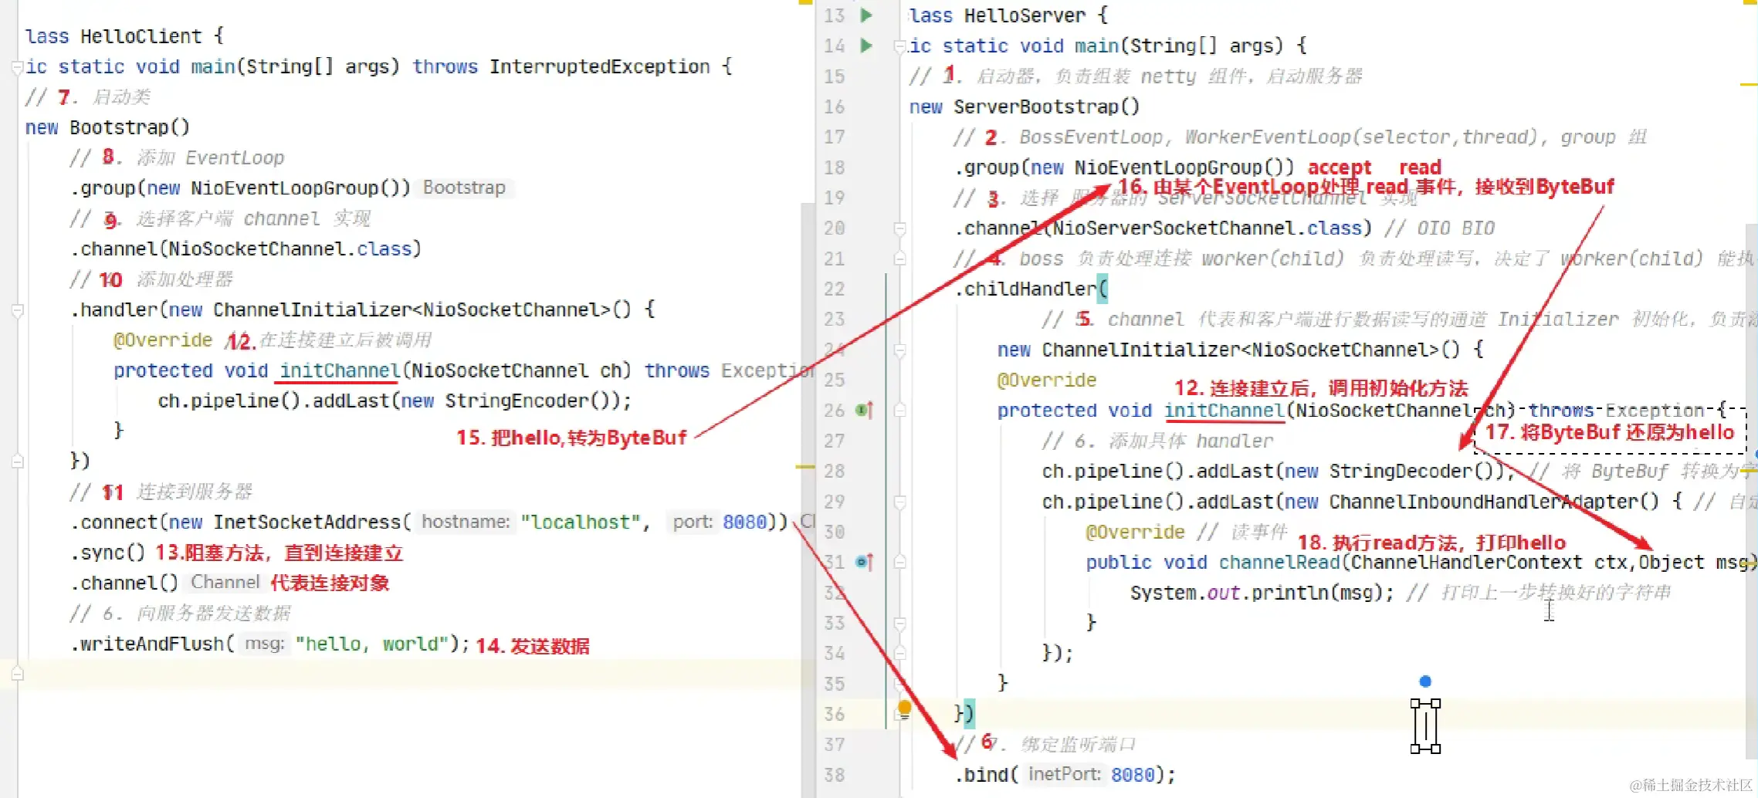The width and height of the screenshot is (1758, 798).
Task: Click NioSocketChannel.class in client channel call
Action: coord(290,249)
